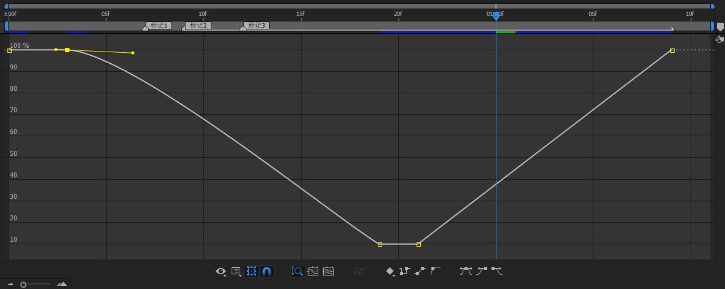
Task: Convert selected keyframes to Linear
Action: click(x=420, y=271)
